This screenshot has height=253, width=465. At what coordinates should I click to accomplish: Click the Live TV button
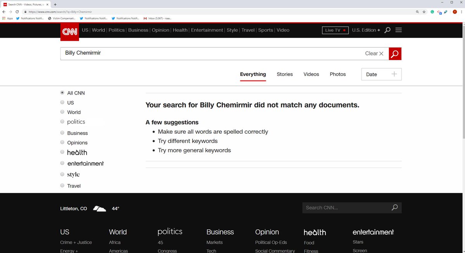(x=335, y=30)
